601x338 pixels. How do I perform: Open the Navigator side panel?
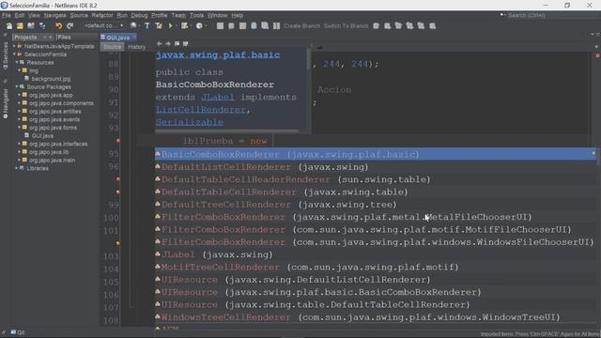coord(5,102)
